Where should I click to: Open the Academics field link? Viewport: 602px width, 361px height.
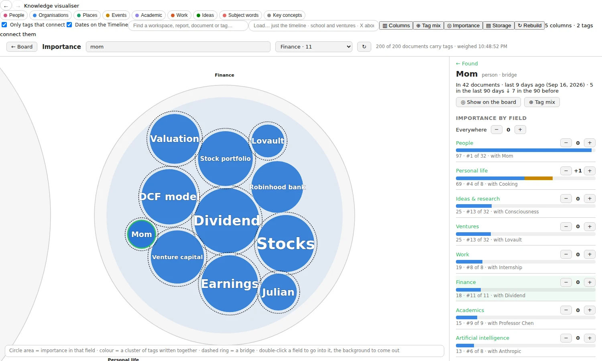[x=470, y=310]
